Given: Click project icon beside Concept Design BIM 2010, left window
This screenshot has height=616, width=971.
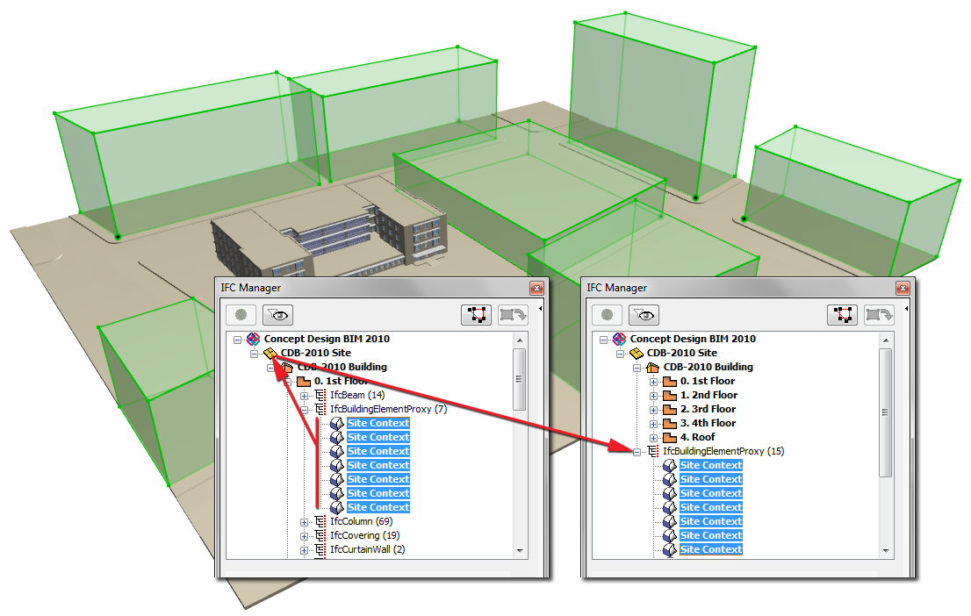Looking at the screenshot, I should (x=253, y=339).
